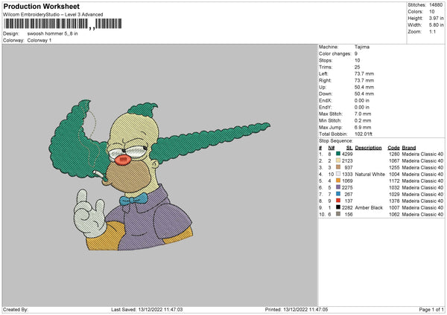Click thread code '1378' in stop 8
This screenshot has height=315, width=447.
tap(394, 201)
